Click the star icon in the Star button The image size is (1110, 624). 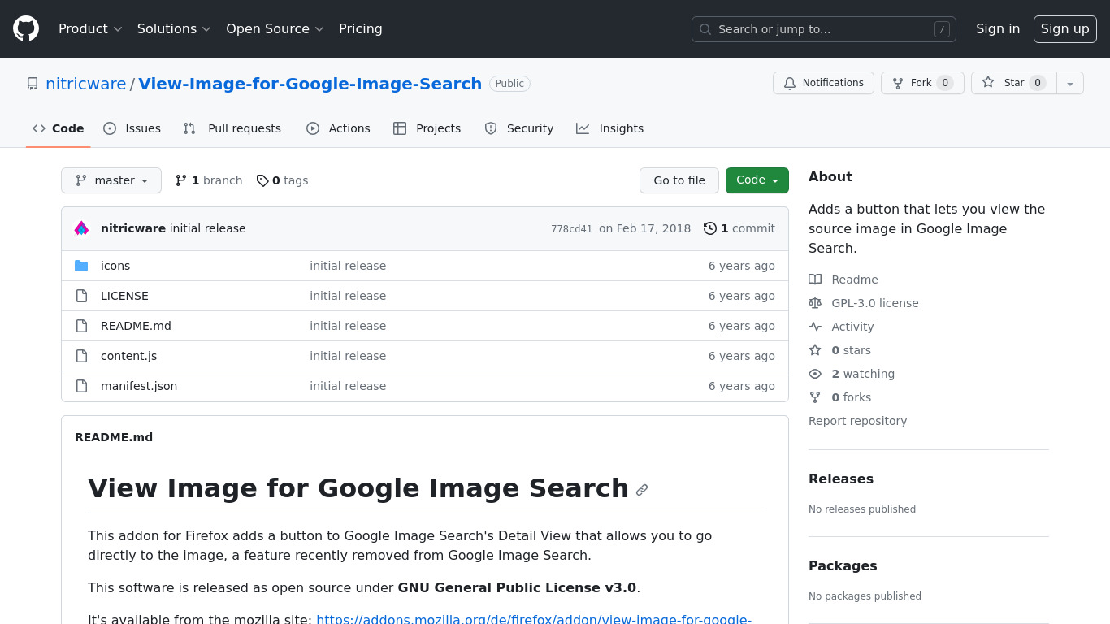click(988, 82)
